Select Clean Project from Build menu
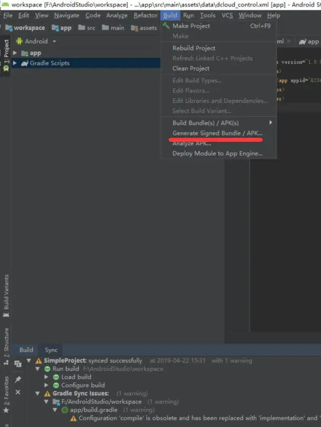 191,69
